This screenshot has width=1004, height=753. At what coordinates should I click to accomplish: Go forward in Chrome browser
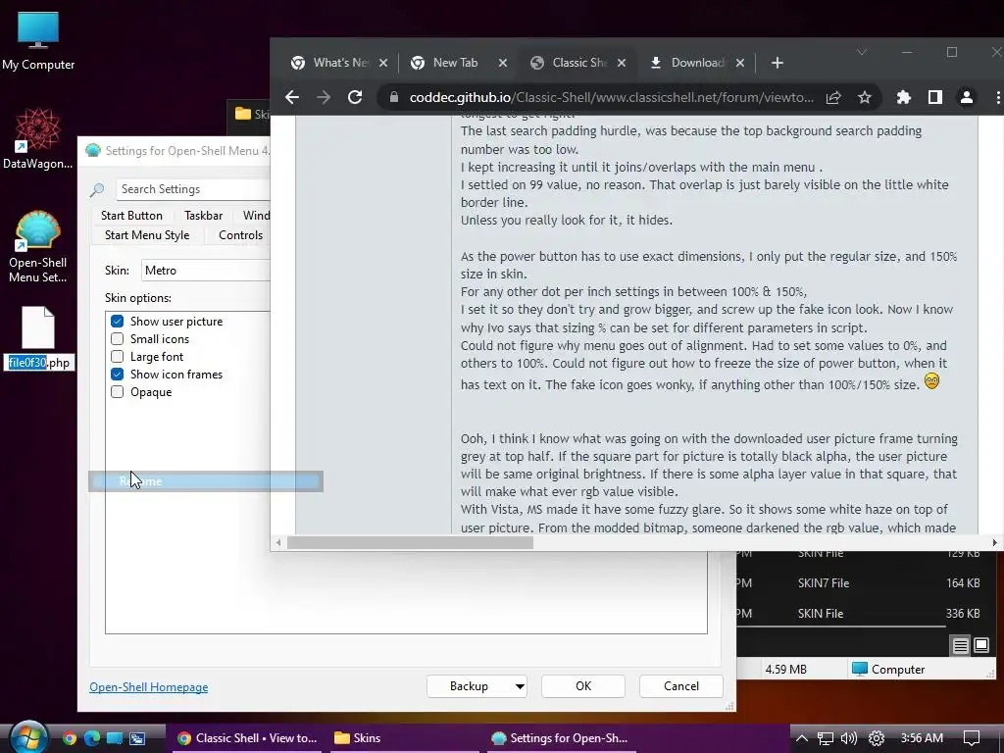[324, 97]
